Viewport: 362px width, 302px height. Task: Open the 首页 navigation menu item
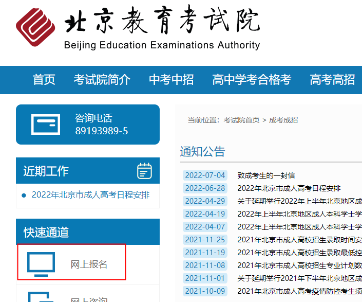pyautogui.click(x=44, y=80)
